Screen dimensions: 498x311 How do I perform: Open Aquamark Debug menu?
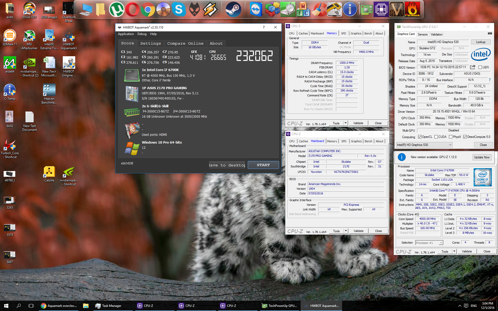tap(142, 34)
